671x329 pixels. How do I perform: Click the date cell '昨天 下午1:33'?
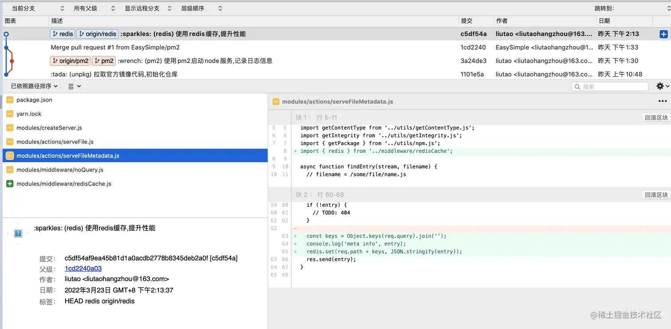[x=618, y=48]
